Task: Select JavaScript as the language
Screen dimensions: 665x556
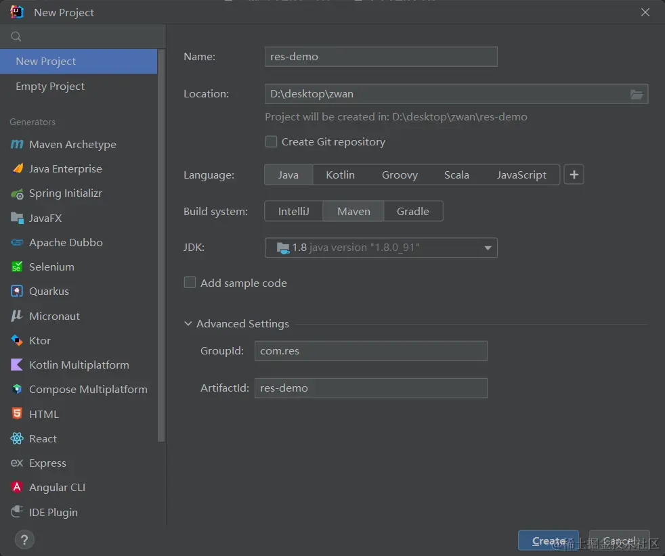Action: point(521,175)
